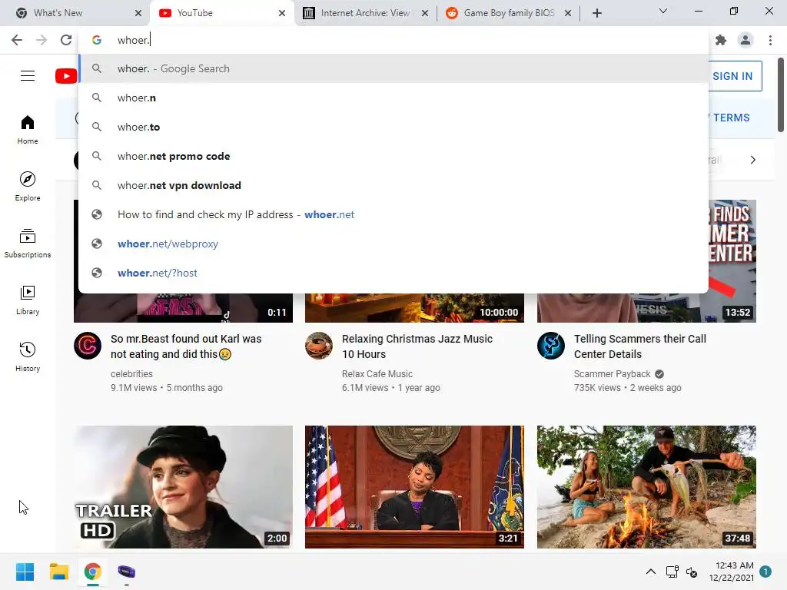Open the mr.Beast Karl video title

pos(186,346)
